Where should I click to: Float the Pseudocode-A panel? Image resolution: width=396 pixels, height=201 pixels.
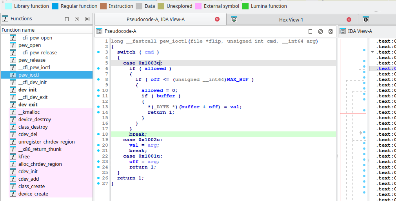pos(320,32)
